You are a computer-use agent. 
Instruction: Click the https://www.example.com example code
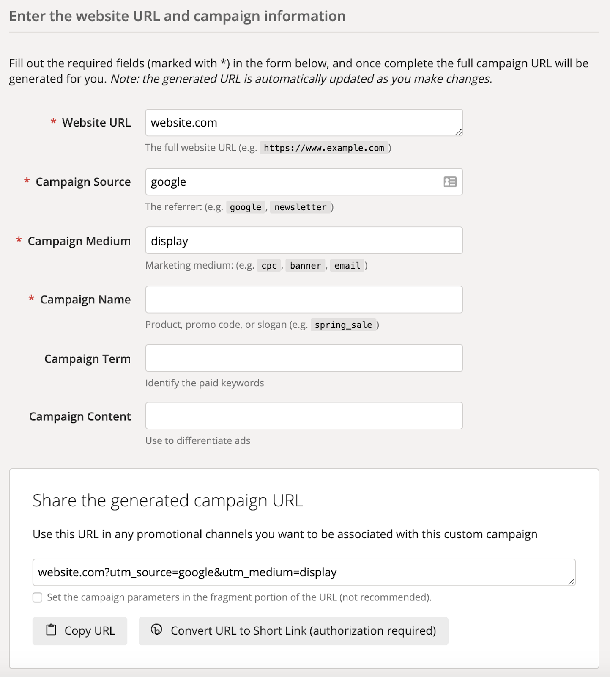[x=324, y=148]
